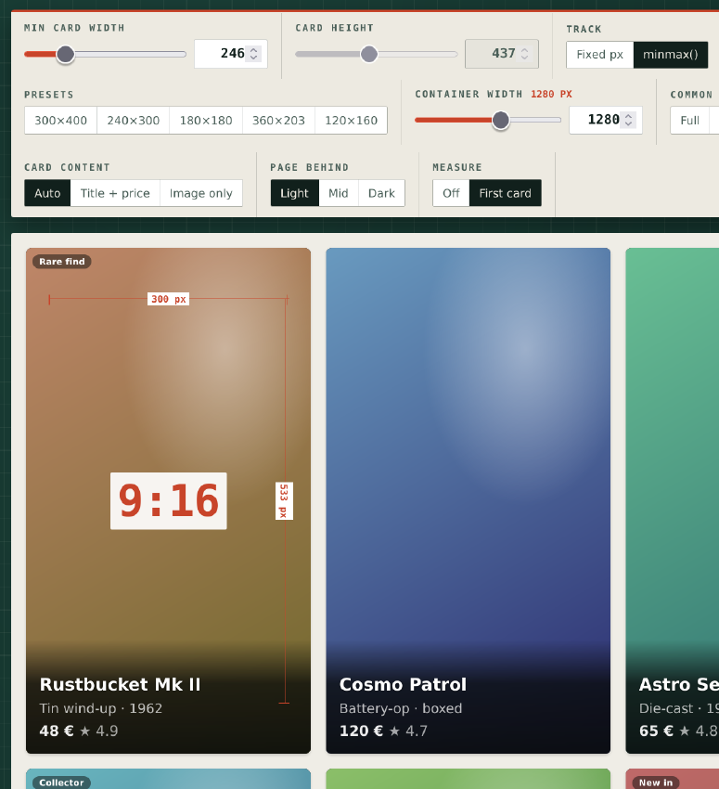Click the New in badge
This screenshot has height=789, width=719.
pyautogui.click(x=656, y=783)
